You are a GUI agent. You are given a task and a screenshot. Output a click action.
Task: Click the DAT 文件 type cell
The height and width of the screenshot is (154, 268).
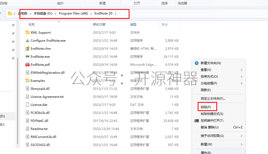[137, 105]
